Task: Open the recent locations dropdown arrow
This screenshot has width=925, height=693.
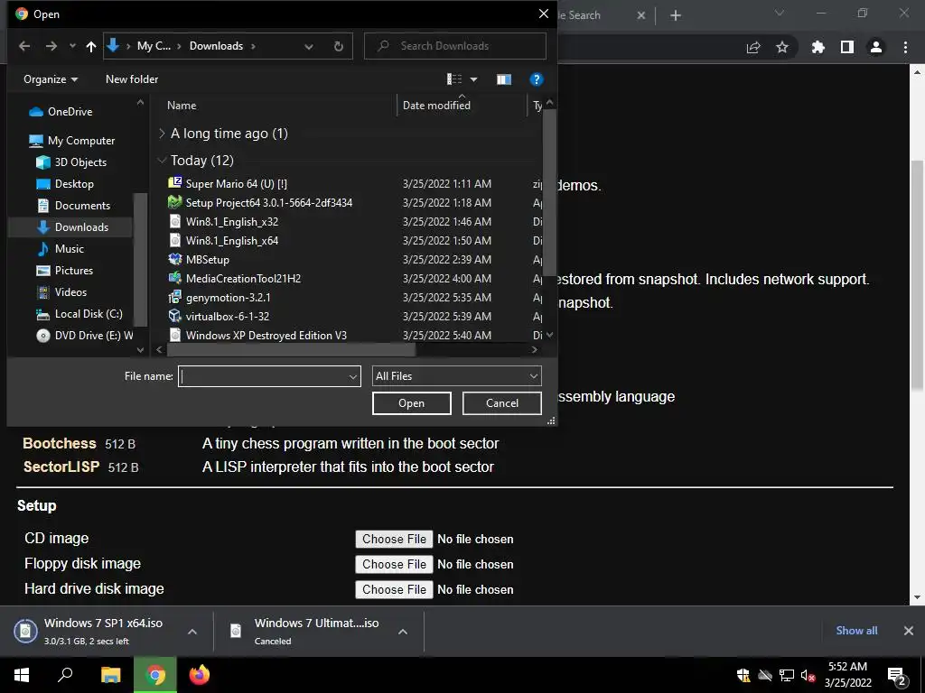Action: pos(72,46)
